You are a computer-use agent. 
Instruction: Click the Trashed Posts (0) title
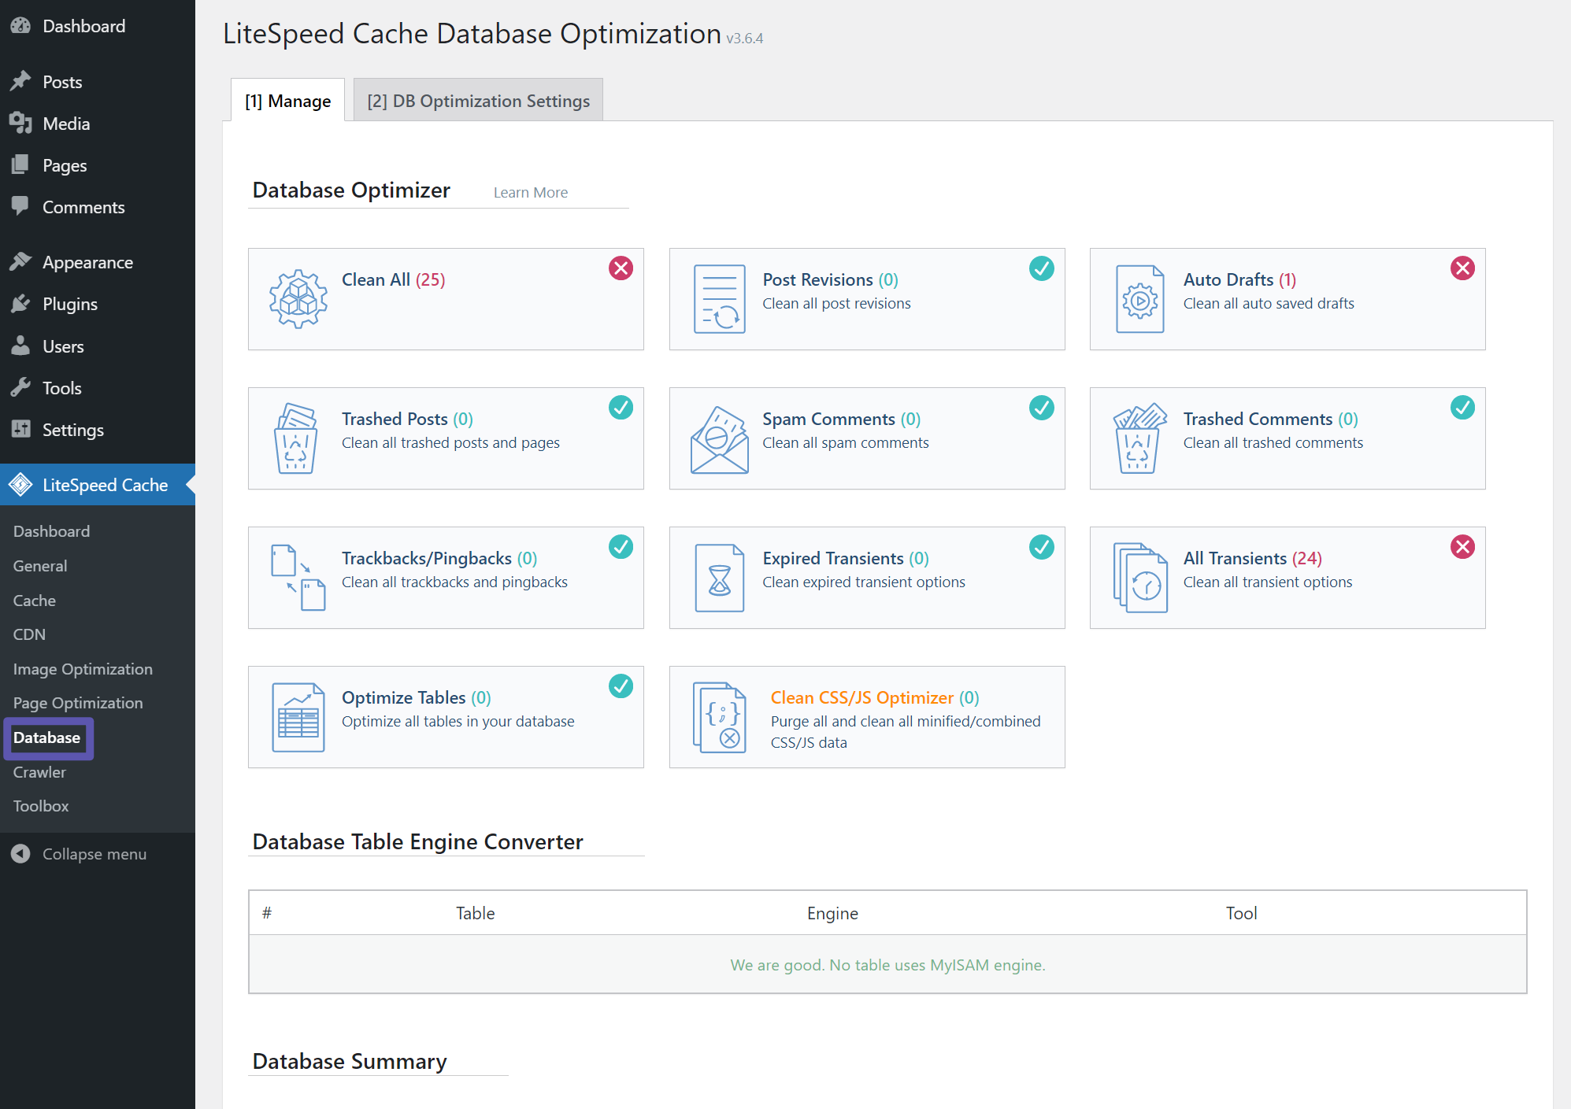(x=407, y=419)
